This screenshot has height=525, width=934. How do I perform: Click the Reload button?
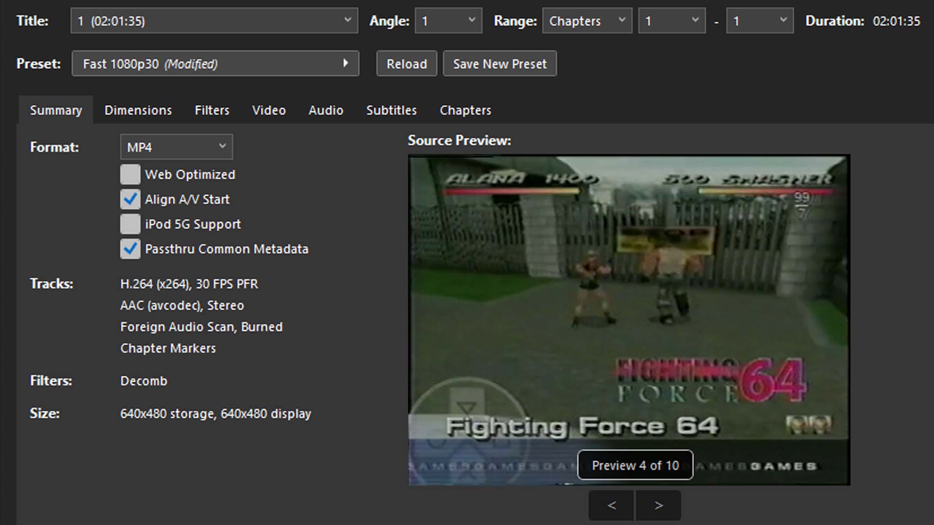[x=406, y=64]
